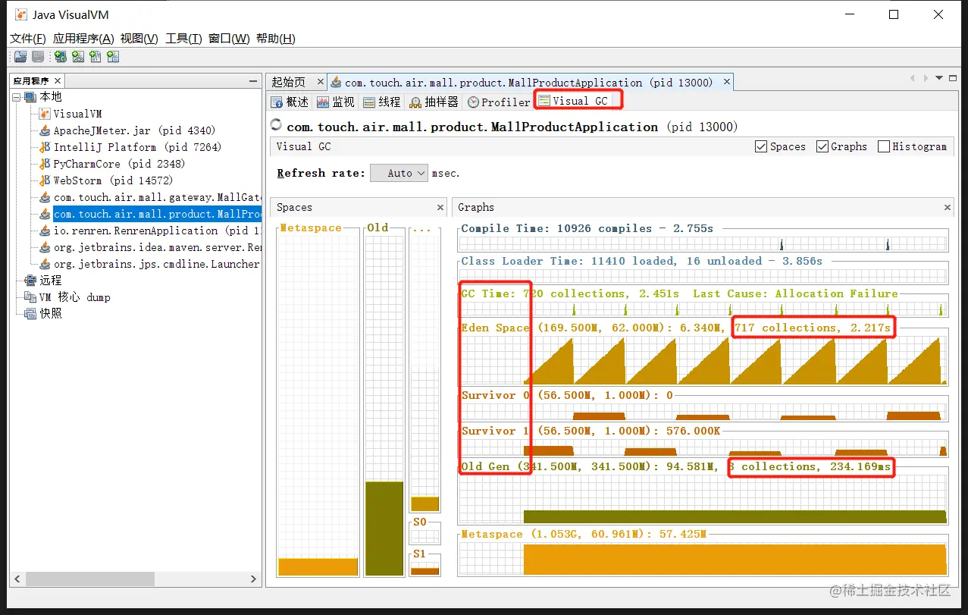Select io.renren.RenrenApplication tree node
The height and width of the screenshot is (615, 968).
(x=158, y=231)
